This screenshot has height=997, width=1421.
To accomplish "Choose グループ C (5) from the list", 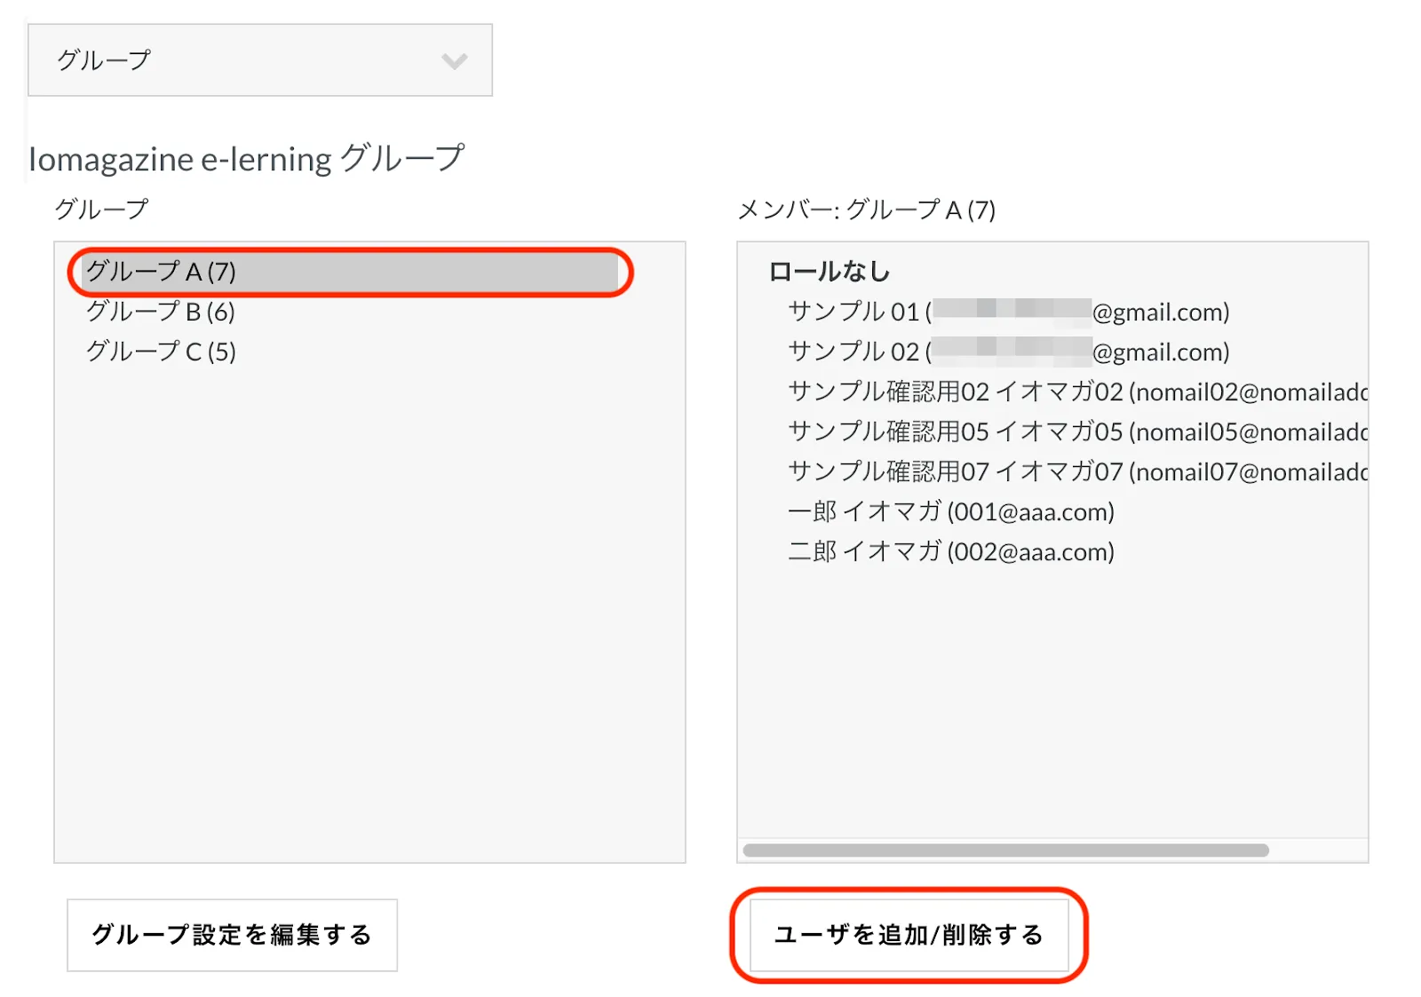I will 161,352.
